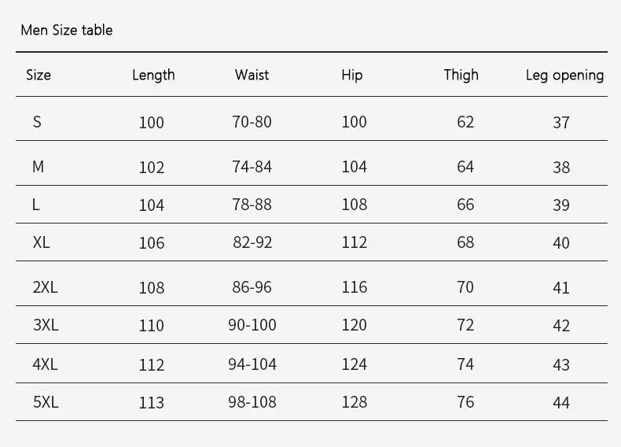Select the Thigh column header

[x=461, y=76]
